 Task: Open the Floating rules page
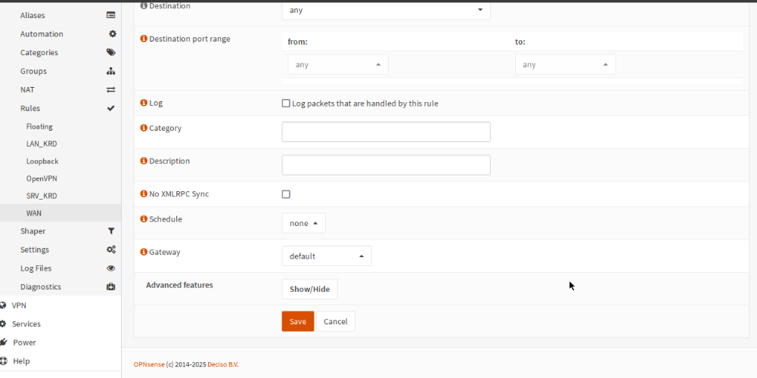pyautogui.click(x=39, y=127)
